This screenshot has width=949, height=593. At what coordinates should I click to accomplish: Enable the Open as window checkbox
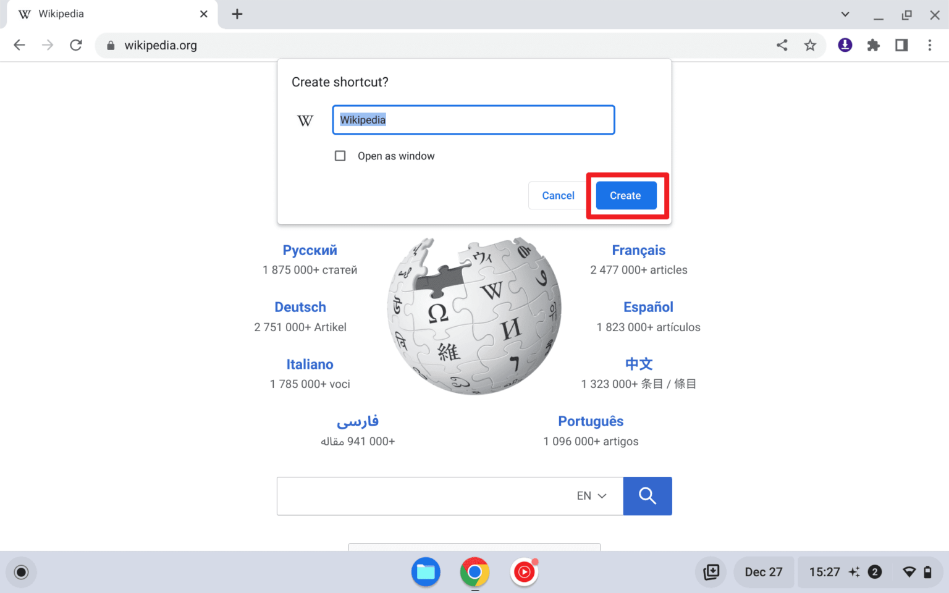pyautogui.click(x=340, y=156)
